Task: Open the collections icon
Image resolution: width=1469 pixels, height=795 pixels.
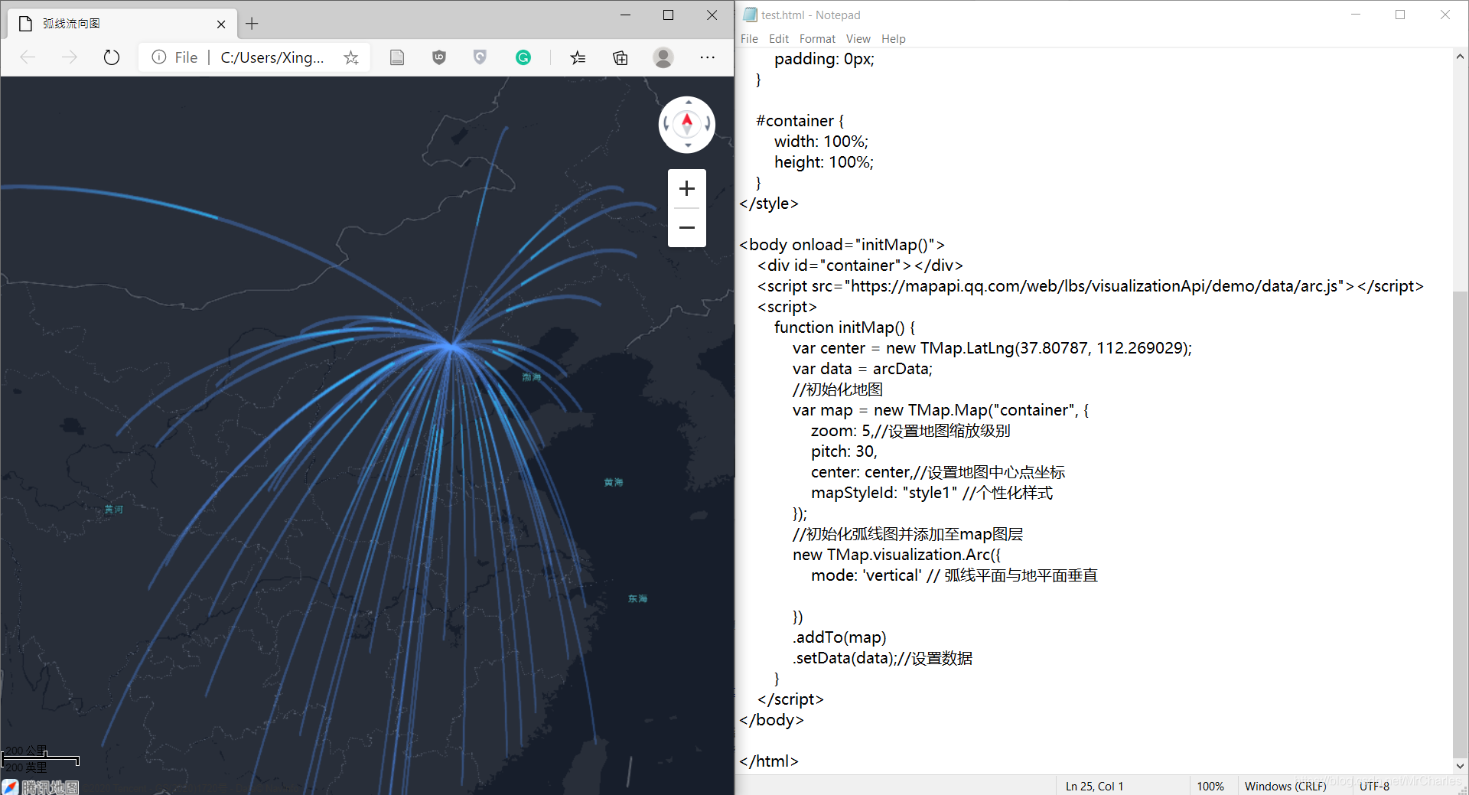Action: click(620, 57)
